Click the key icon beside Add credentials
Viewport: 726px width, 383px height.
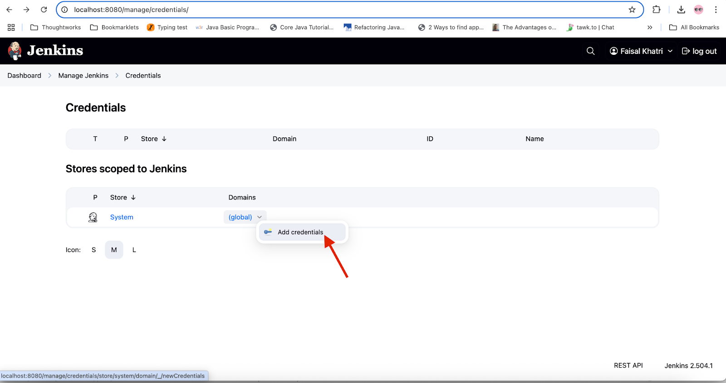(x=268, y=232)
